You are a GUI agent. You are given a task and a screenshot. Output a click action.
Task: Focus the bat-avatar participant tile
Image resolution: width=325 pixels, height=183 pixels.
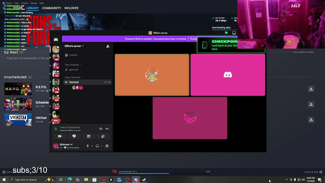tap(190, 118)
